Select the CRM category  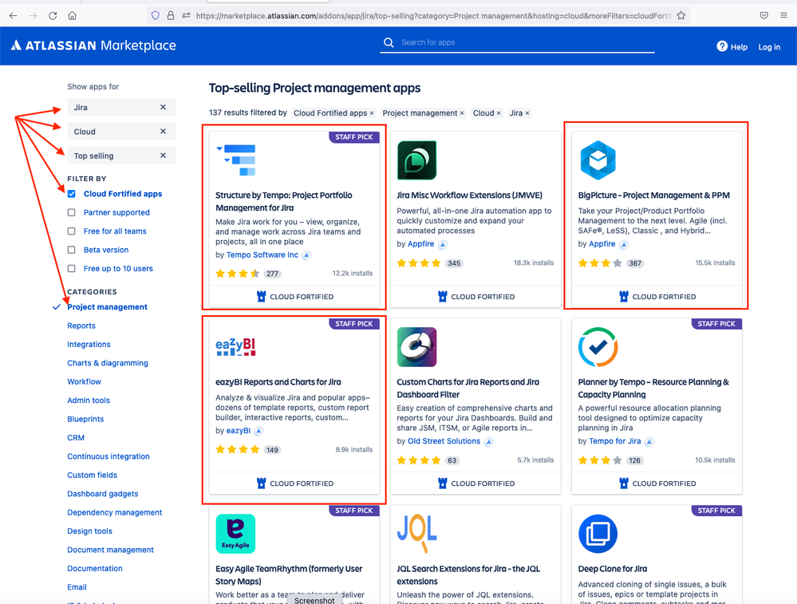click(76, 438)
